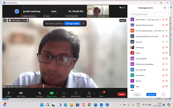Open Brave browser from the taskbar
Screen dimensions: 173x108
coord(83,105)
